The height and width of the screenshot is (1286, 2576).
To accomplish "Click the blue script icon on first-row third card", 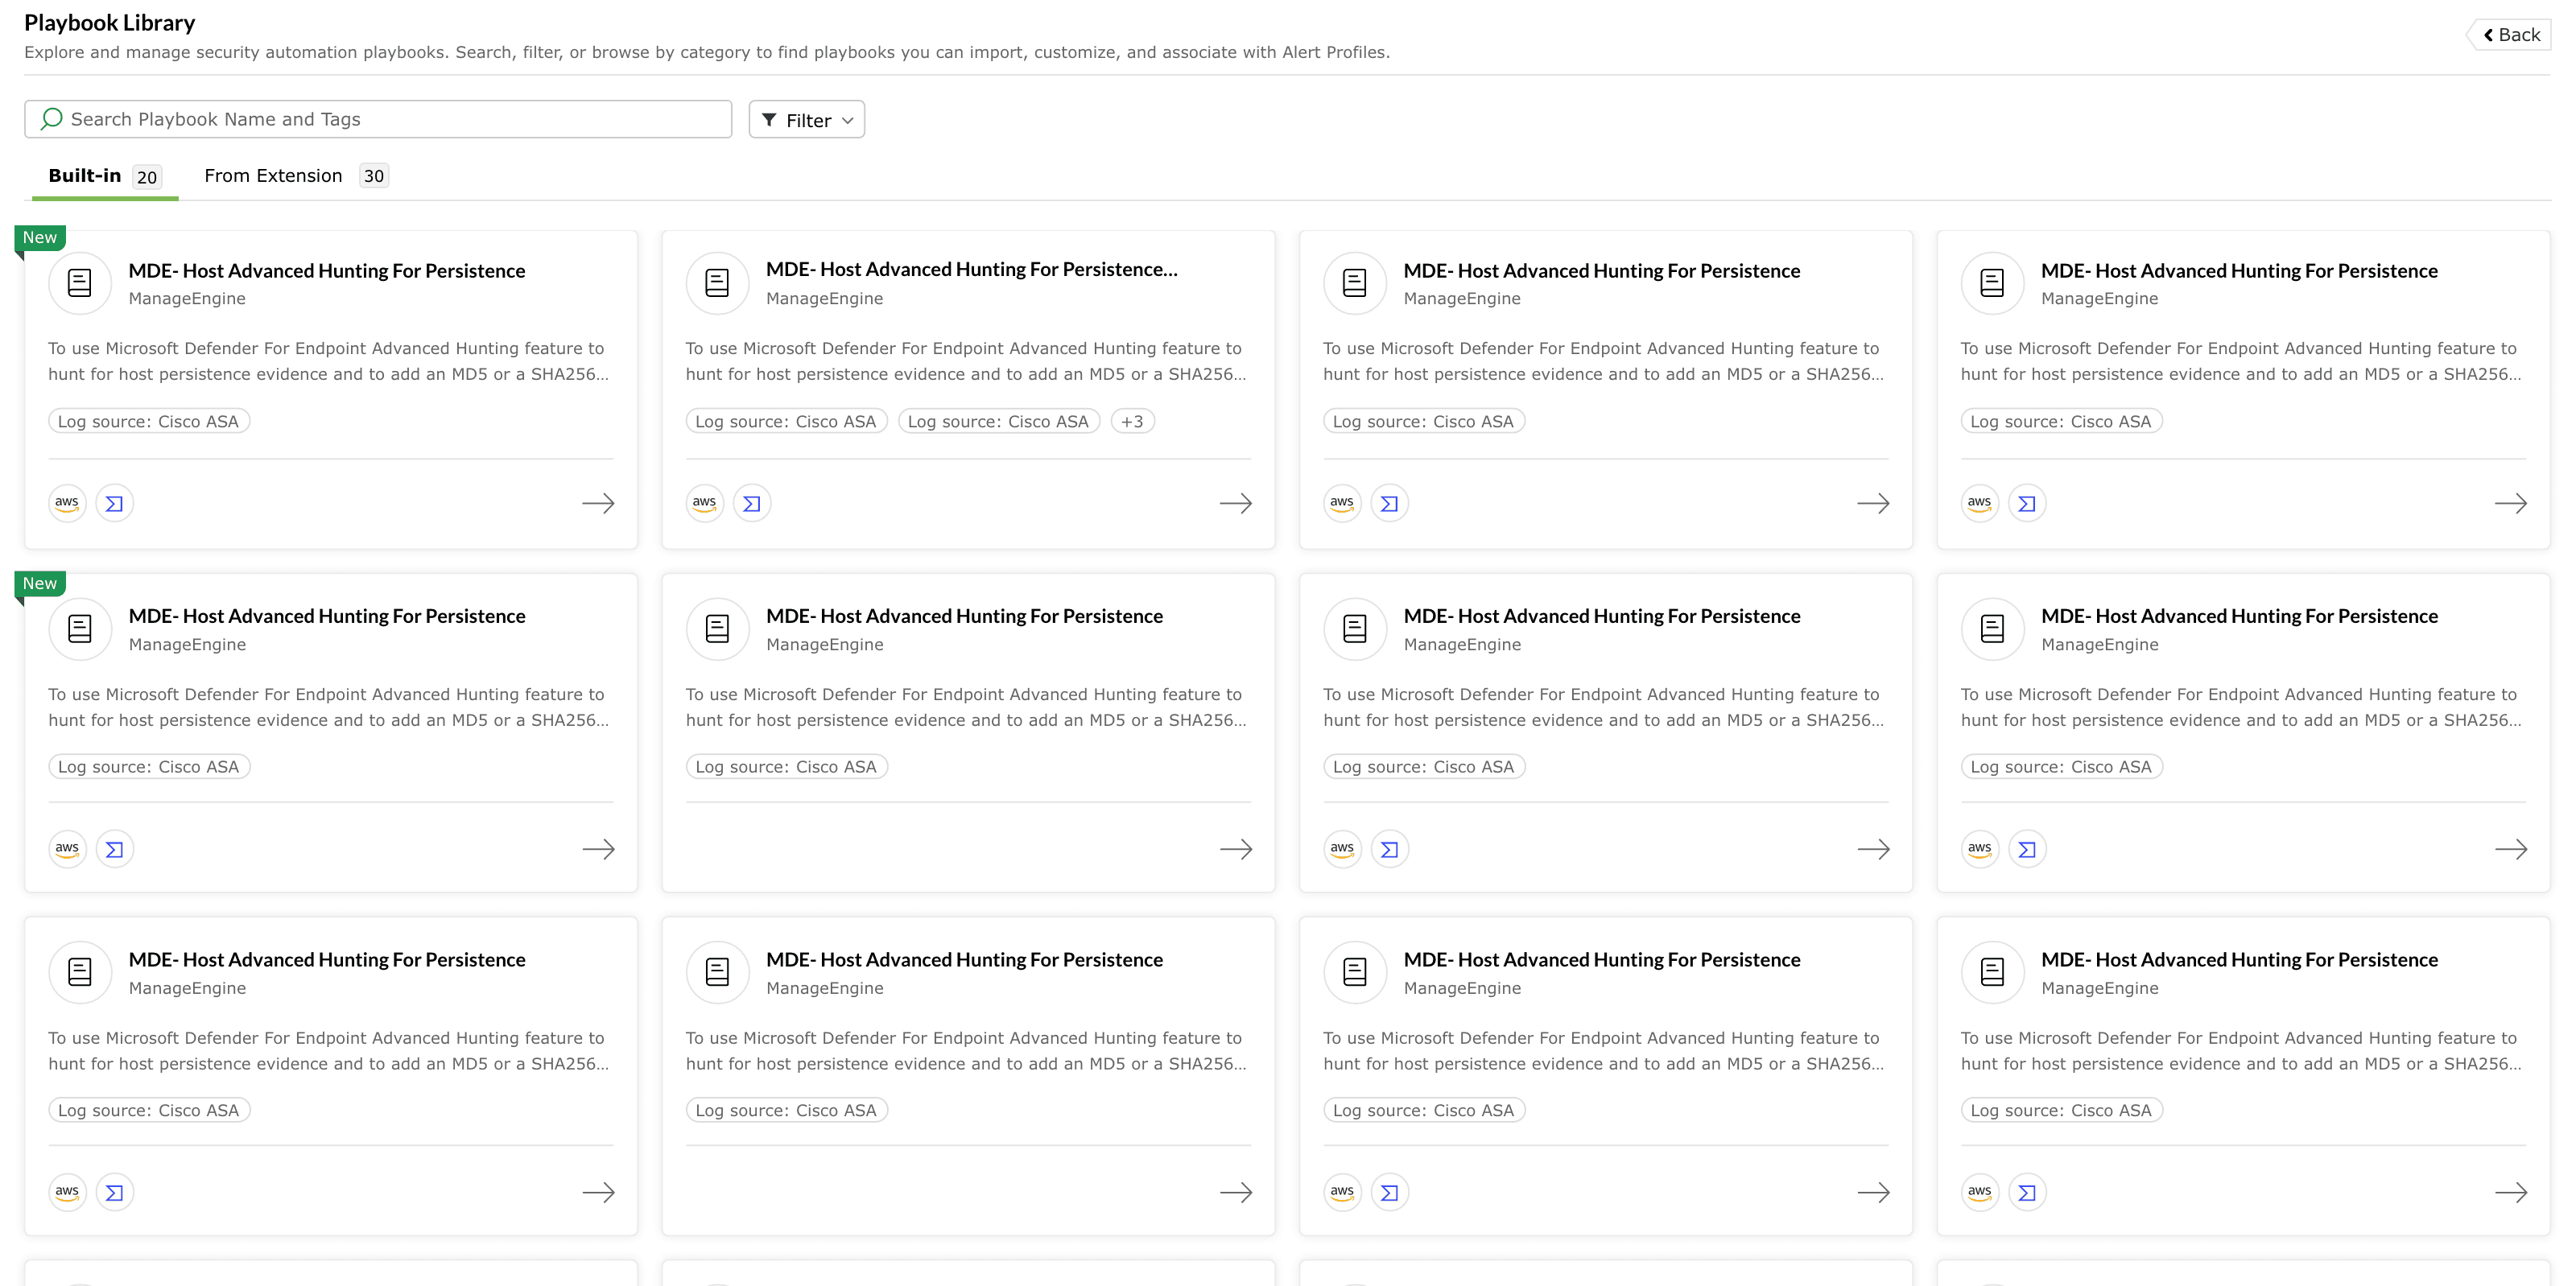I will point(1390,503).
